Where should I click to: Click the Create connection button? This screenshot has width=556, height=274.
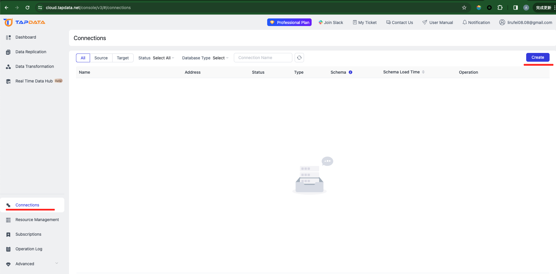pyautogui.click(x=538, y=57)
